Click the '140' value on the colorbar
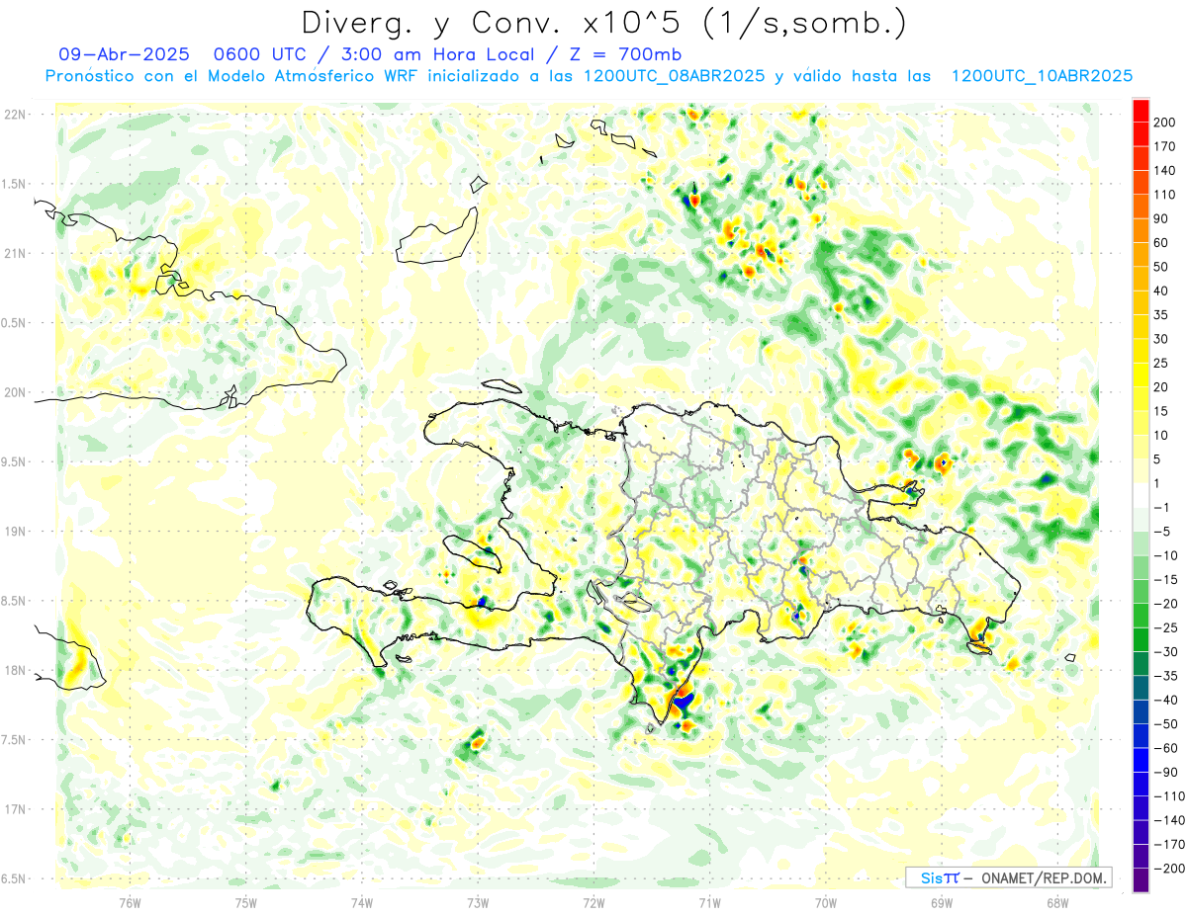Image resolution: width=1187 pixels, height=916 pixels. 1166,171
